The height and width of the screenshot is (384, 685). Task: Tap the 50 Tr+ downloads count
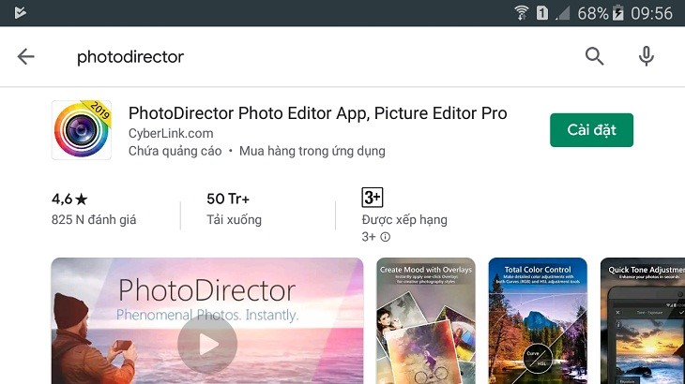click(228, 199)
